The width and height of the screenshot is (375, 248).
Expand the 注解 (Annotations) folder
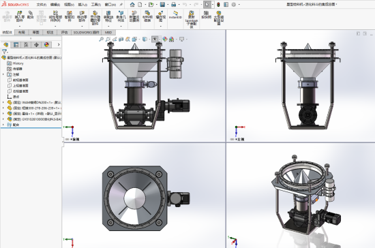3,74
